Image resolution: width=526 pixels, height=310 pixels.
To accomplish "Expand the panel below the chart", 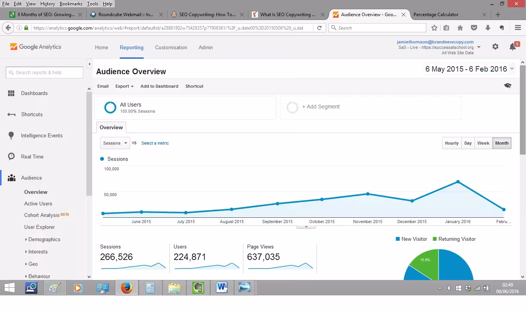I will (306, 227).
